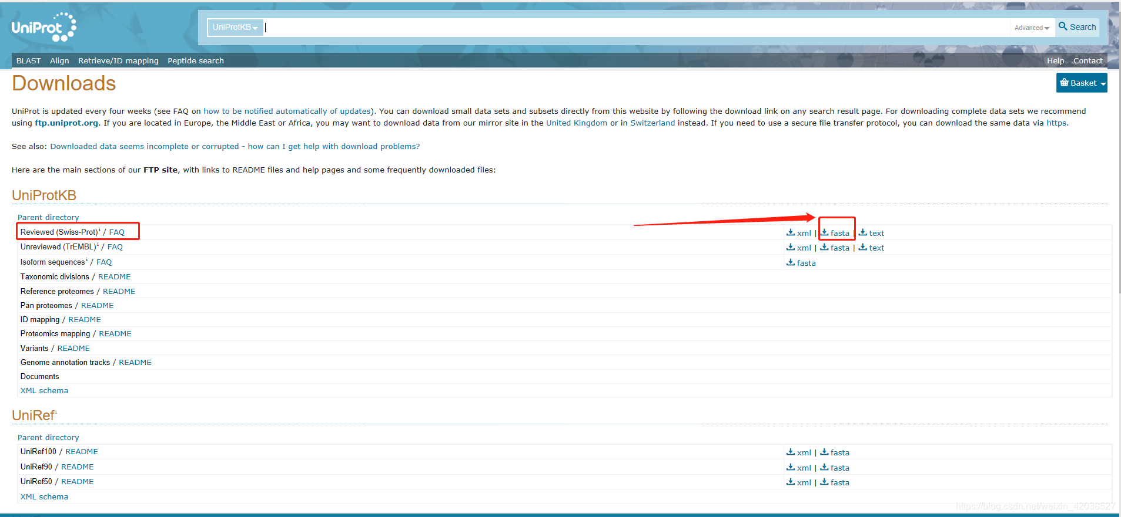Viewport: 1121px width, 517px height.
Task: Download UniRef90 xml file
Action: click(799, 468)
